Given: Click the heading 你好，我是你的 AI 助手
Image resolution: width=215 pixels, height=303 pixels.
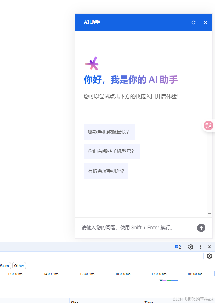Looking at the screenshot, I should tap(131, 80).
